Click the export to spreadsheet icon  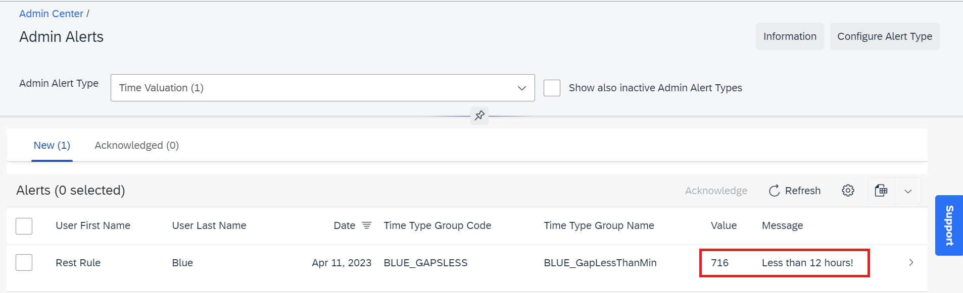point(881,191)
